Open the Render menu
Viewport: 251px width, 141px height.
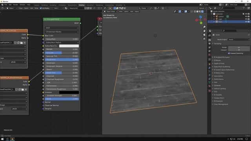[16, 5]
